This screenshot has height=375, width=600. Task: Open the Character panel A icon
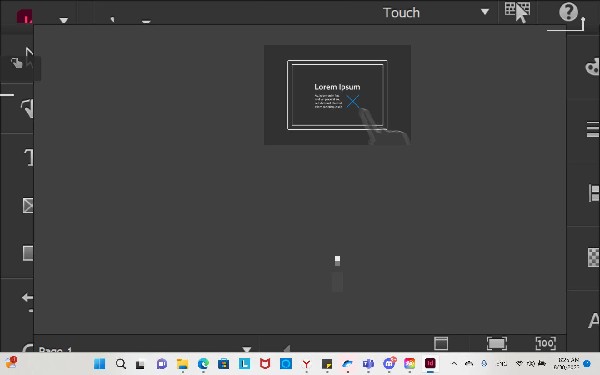coord(593,321)
